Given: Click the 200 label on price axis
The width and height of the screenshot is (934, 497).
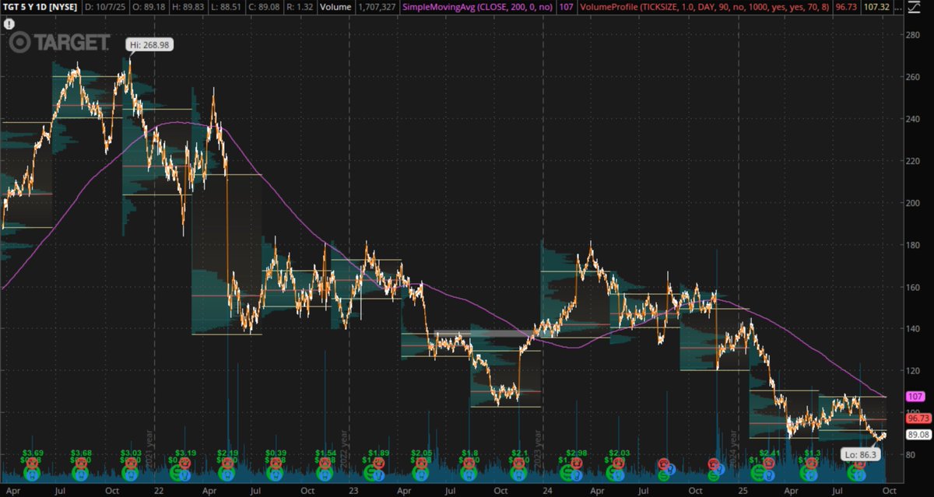Looking at the screenshot, I should [912, 203].
